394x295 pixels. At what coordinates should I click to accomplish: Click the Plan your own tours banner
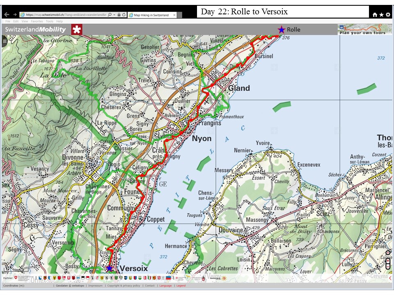[x=362, y=29]
